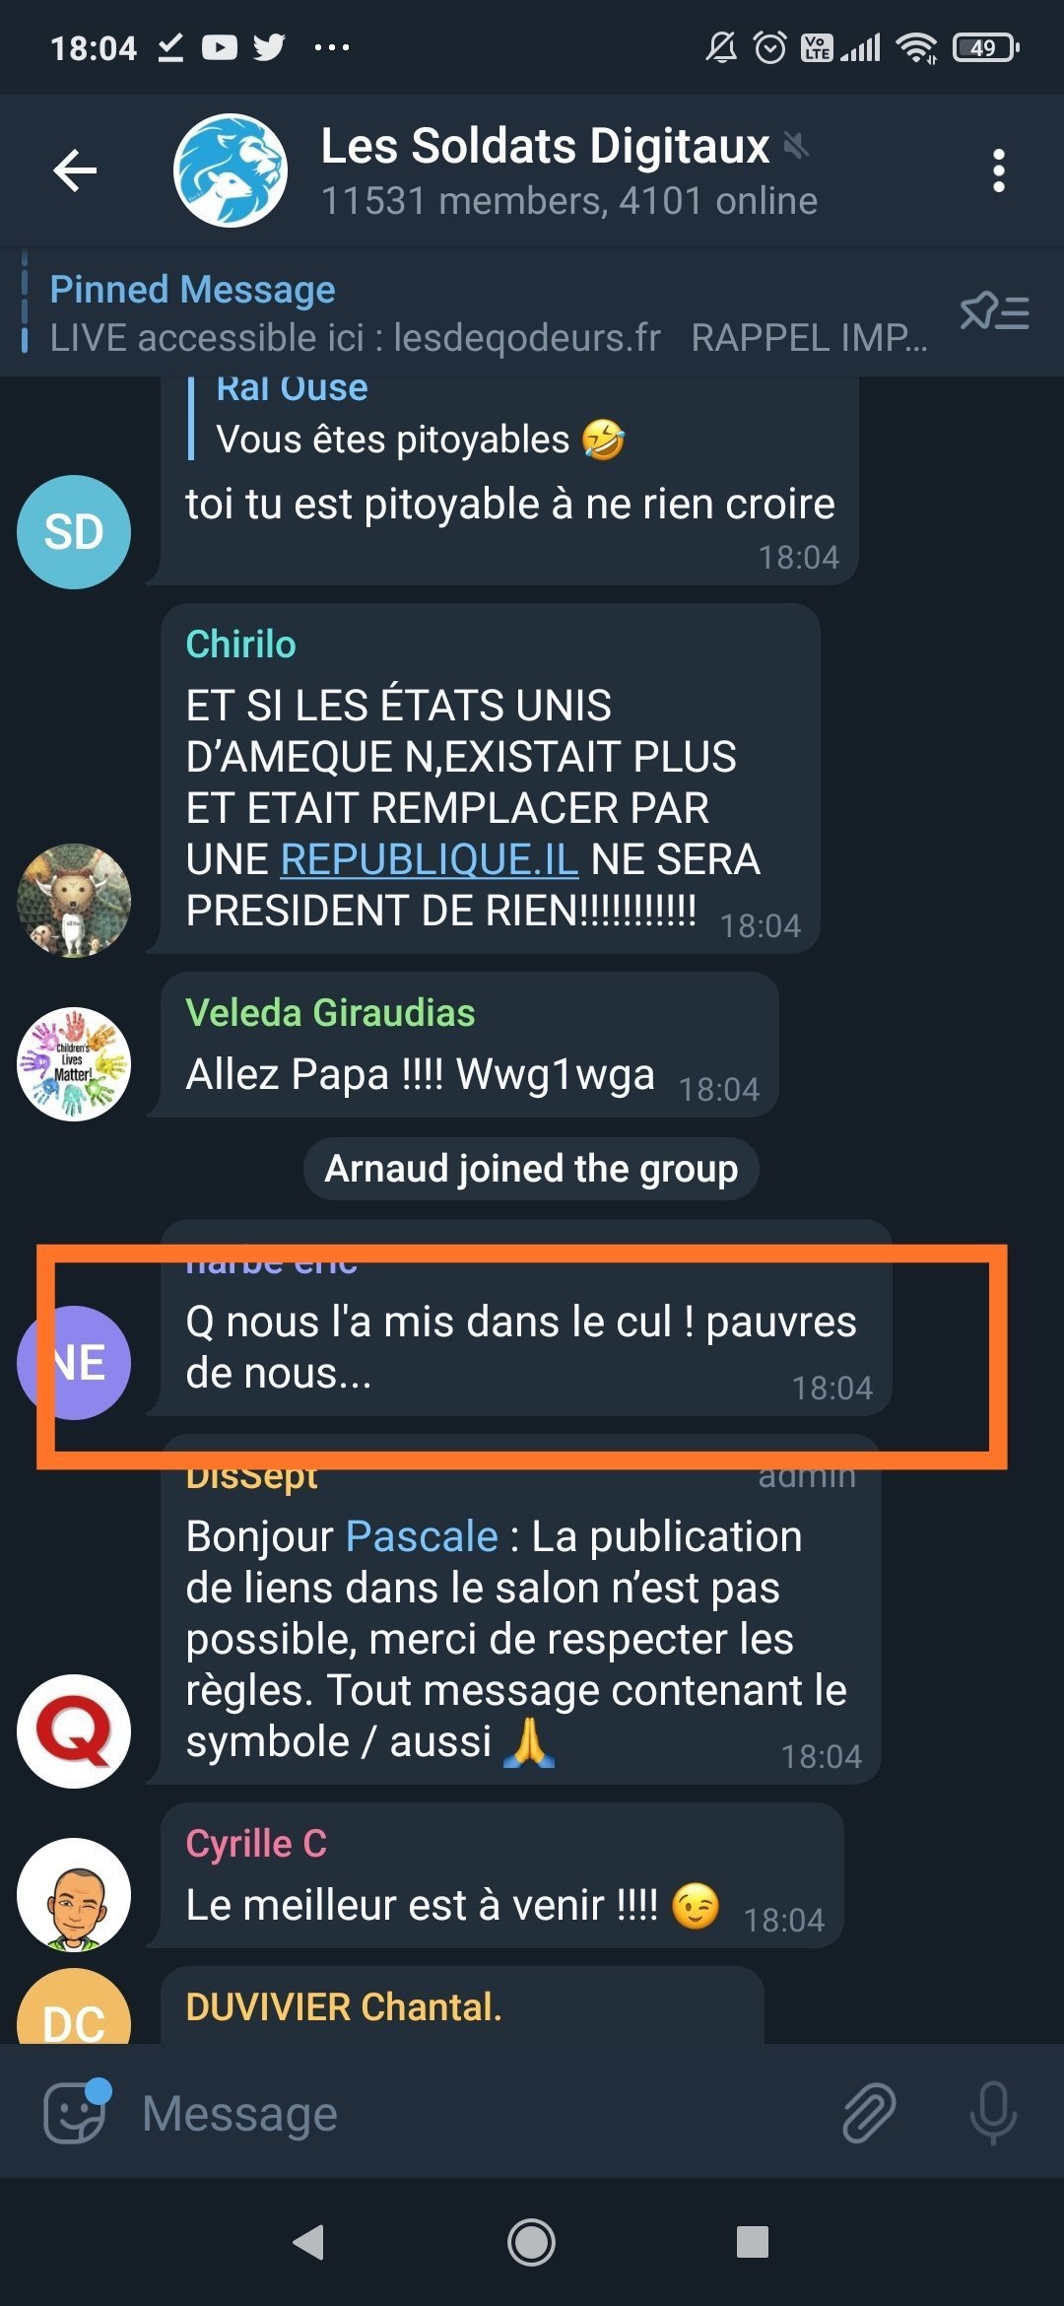
Task: Open the three-dot chat options menu
Action: (998, 171)
